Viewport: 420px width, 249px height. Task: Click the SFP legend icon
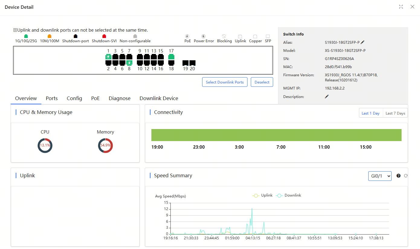pos(268,36)
